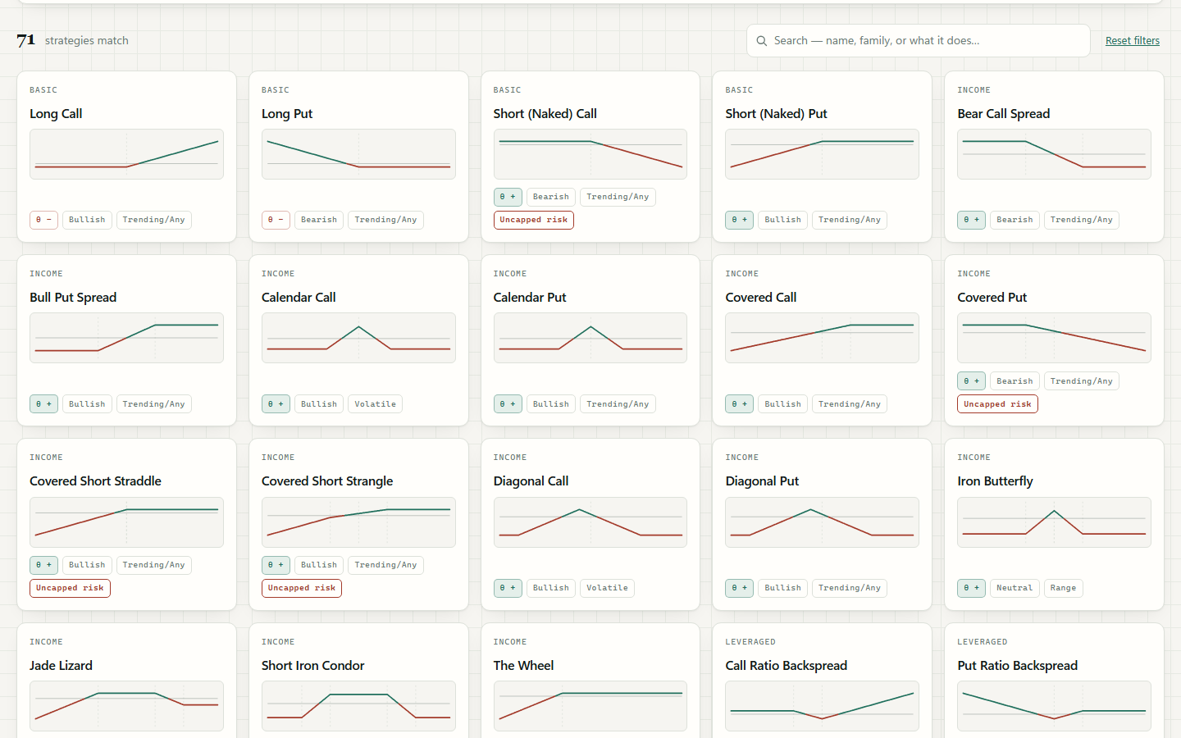Screen dimensions: 1181x738
Task: Click the Bearish tag on Long Put
Action: 318,220
